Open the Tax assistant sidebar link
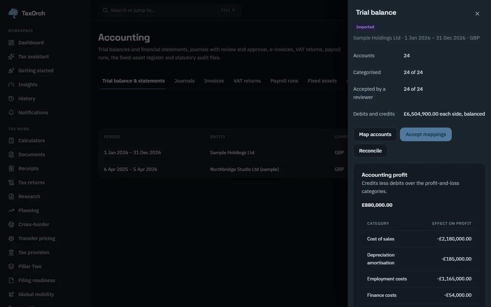The image size is (491, 307). coord(45,57)
